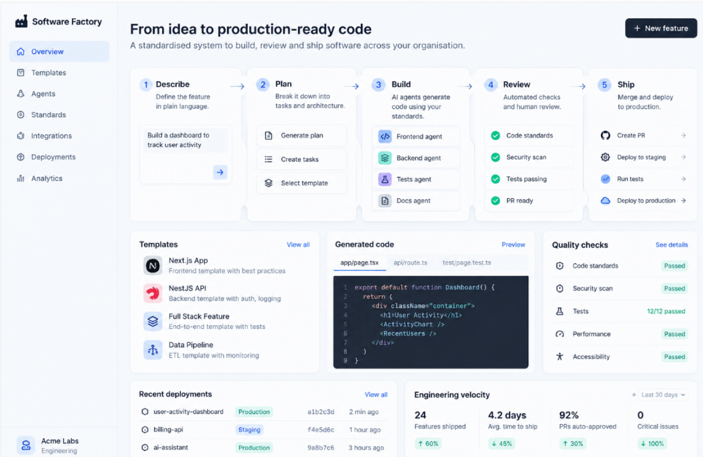Viewport: 703px width, 457px height.
Task: Click the Tests agent flask icon
Action: (385, 179)
